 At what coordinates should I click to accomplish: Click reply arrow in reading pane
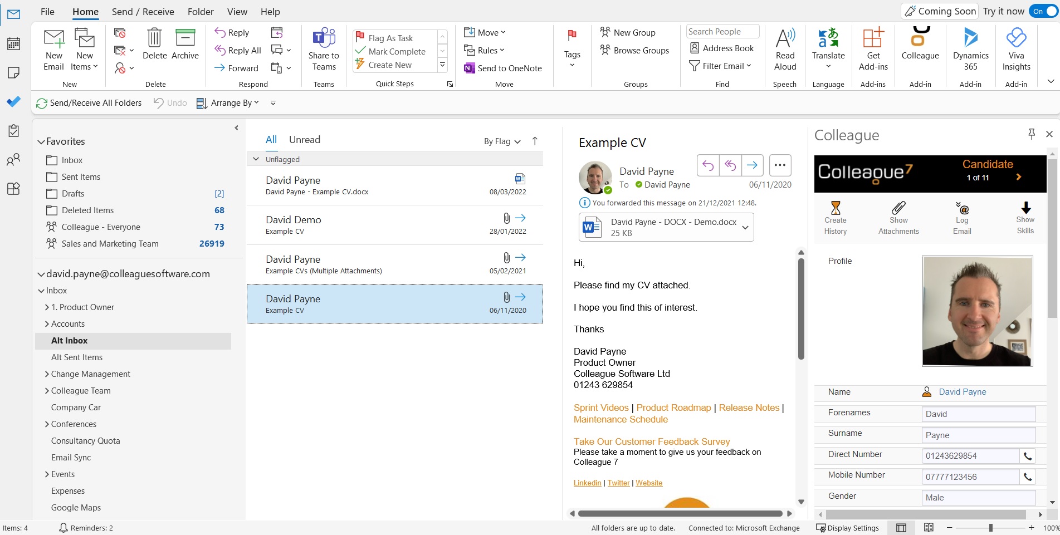pyautogui.click(x=708, y=165)
